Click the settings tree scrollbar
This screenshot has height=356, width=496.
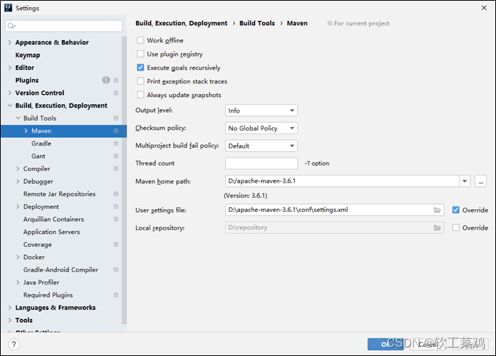click(x=124, y=180)
